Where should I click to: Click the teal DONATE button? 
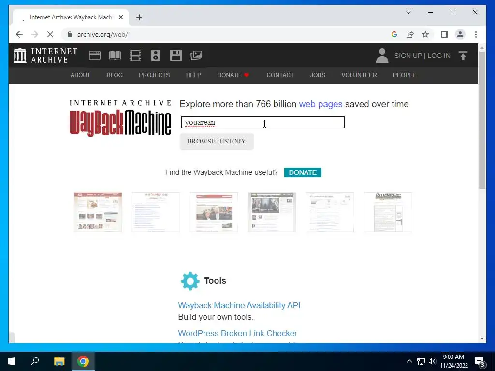tap(303, 172)
